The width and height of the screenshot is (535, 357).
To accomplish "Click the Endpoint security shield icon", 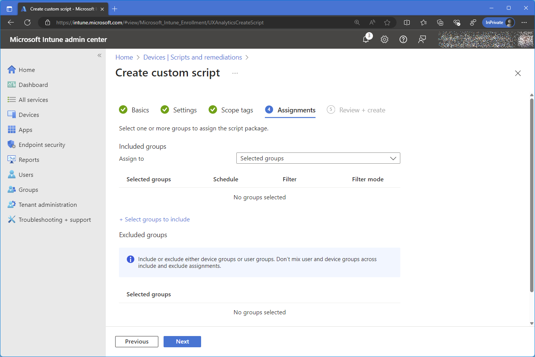I will click(12, 145).
